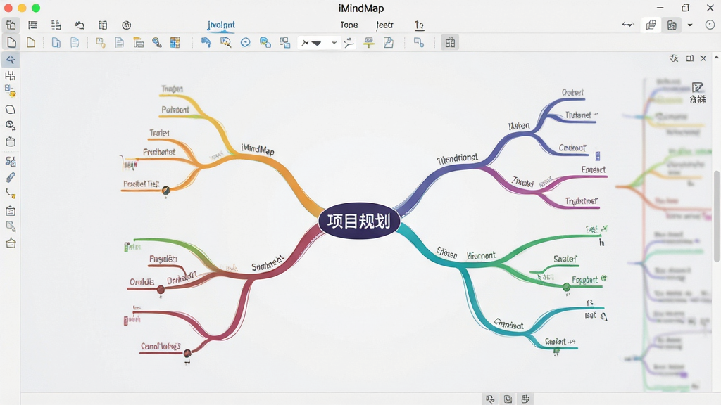The height and width of the screenshot is (405, 721).
Task: Click the outline list view icon in the top row
Action: click(32, 25)
